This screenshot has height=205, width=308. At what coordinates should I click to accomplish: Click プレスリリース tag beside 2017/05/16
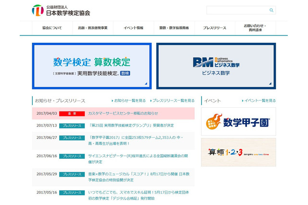click(72, 192)
